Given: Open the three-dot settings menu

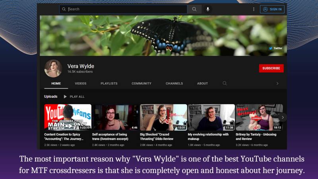Looking at the screenshot, I should [x=254, y=9].
